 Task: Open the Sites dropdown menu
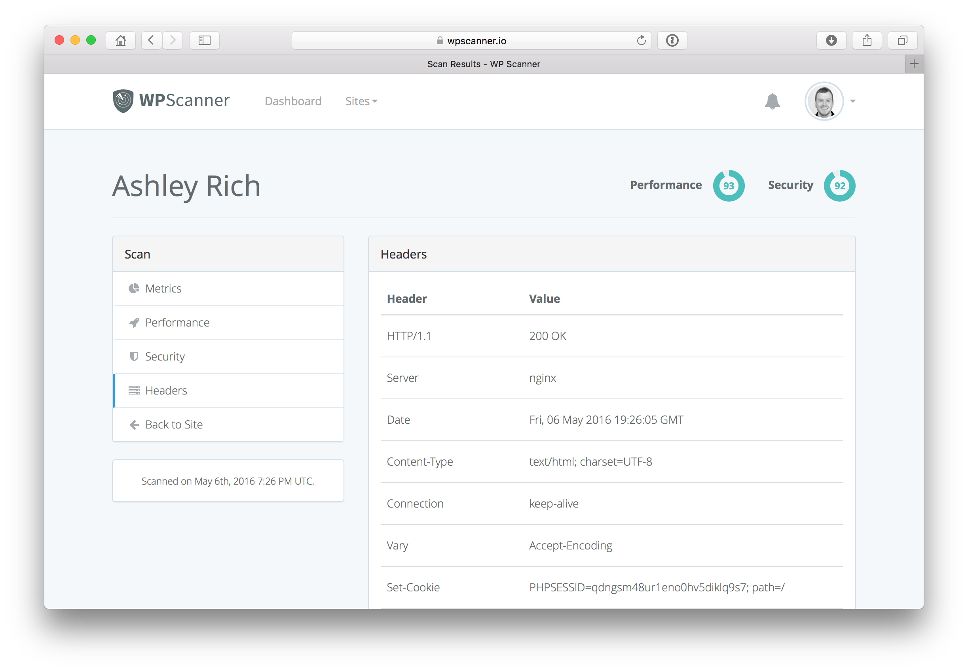click(x=361, y=101)
